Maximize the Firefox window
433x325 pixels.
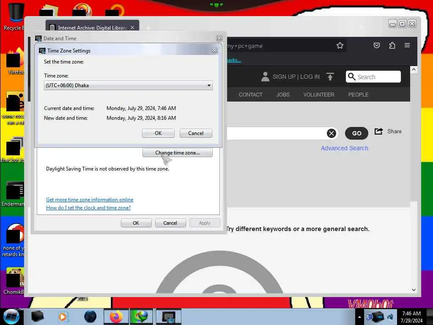(x=403, y=24)
